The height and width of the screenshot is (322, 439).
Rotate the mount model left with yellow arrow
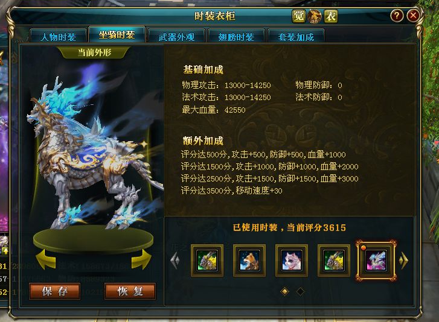coord(46,259)
